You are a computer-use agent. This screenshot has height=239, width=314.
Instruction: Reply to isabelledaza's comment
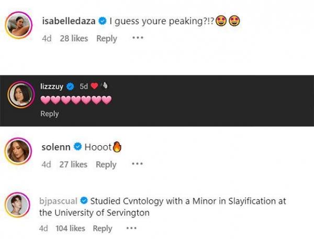pyautogui.click(x=106, y=38)
